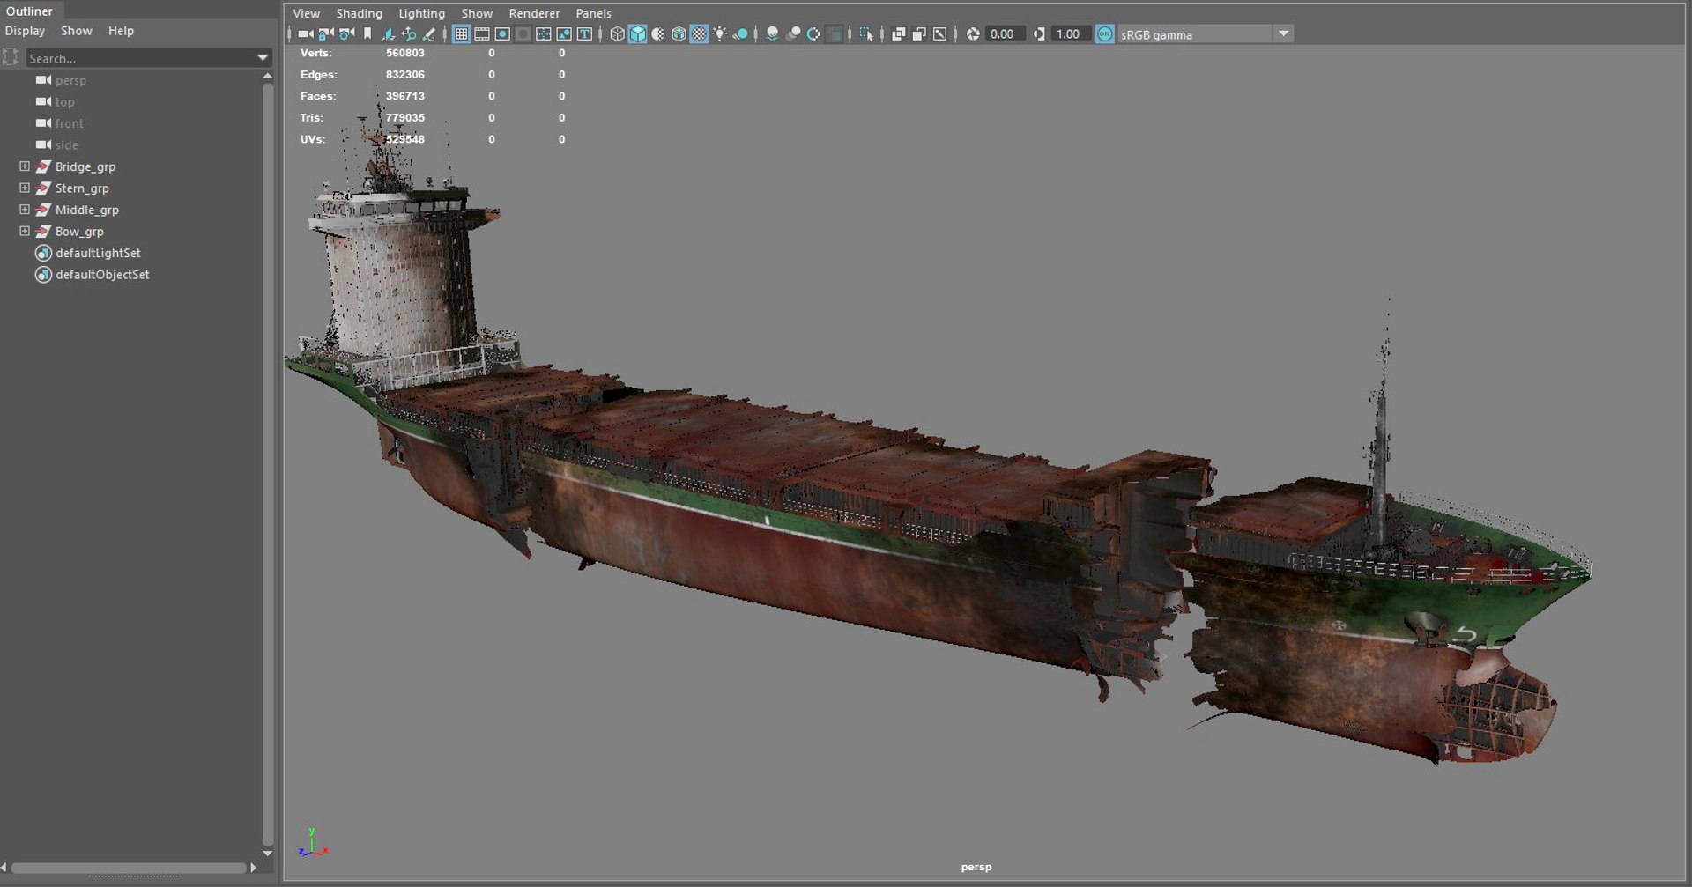
Task: Switch to Wireframe shading mode
Action: (617, 33)
